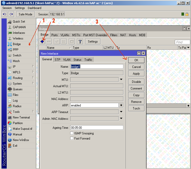This screenshot has width=191, height=169.
Task: Expand the Admin. MAC Address field arrow
Action: pyautogui.click(x=121, y=118)
